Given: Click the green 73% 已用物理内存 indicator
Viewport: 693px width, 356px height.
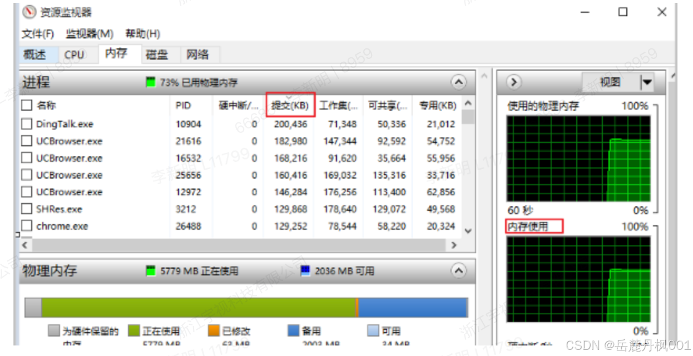Looking at the screenshot, I should 150,82.
